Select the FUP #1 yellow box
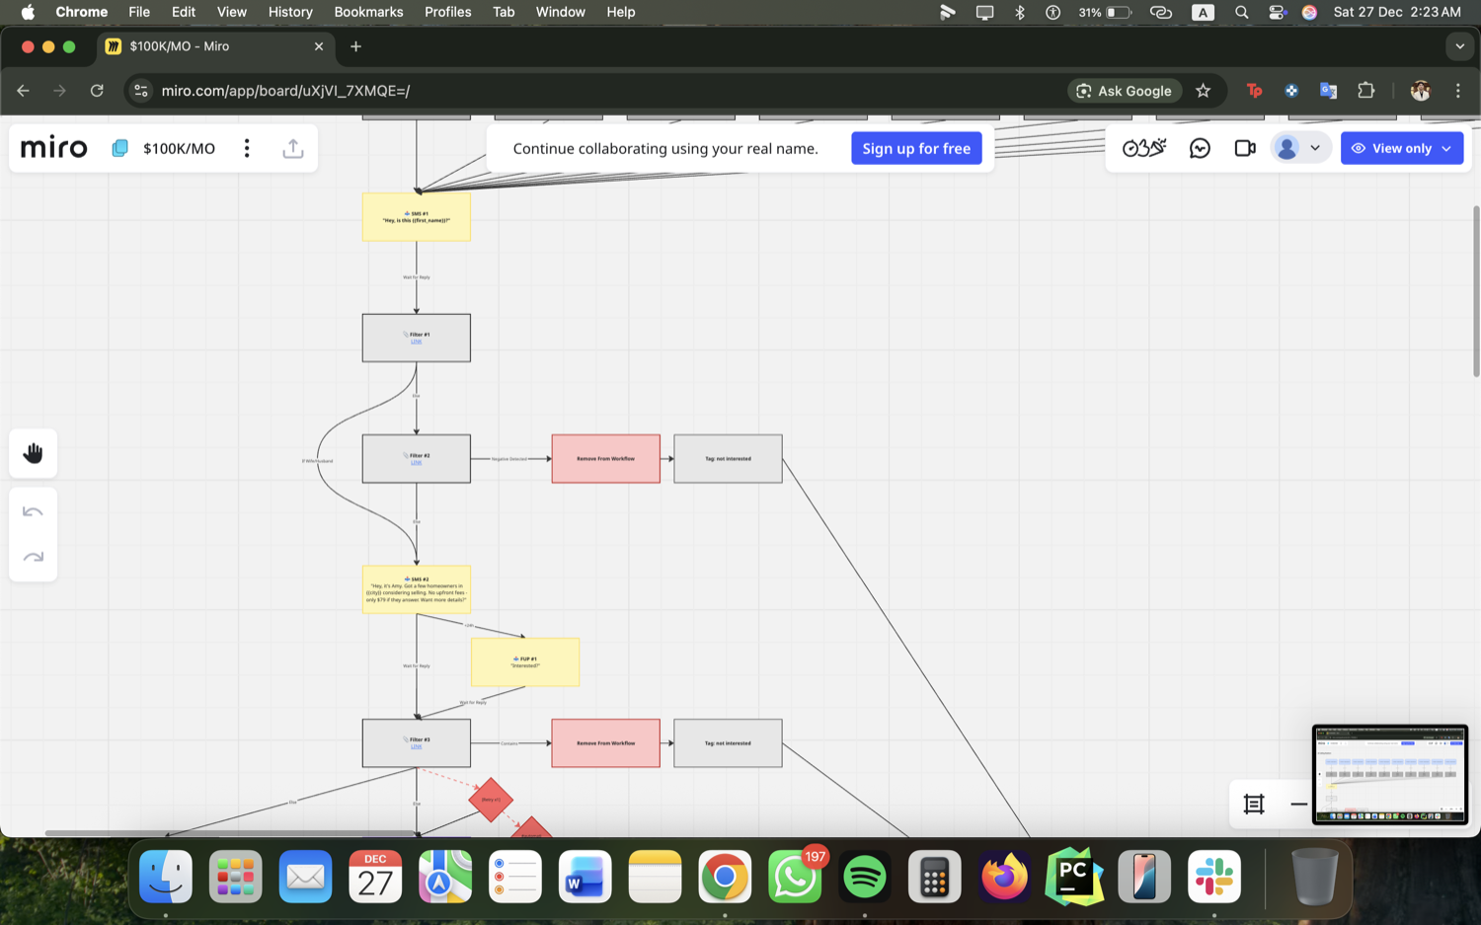1481x925 pixels. click(x=525, y=662)
